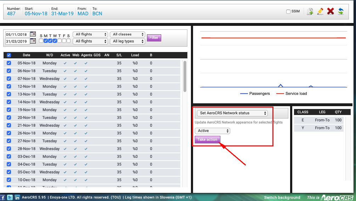
Task: Click the red X delete icon
Action: (330, 11)
